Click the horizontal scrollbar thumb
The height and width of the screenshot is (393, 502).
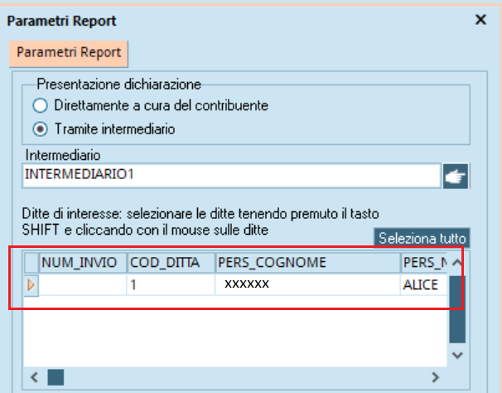tap(56, 377)
